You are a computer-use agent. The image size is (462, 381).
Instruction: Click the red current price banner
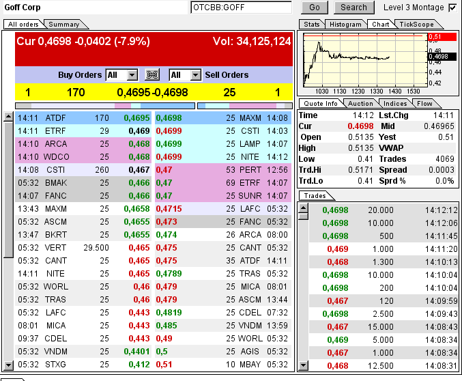pyautogui.click(x=154, y=49)
